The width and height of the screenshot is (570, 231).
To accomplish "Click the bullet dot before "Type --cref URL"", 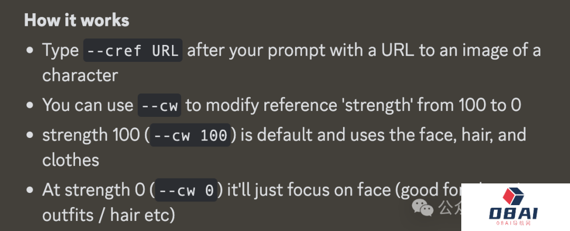I will (31, 51).
